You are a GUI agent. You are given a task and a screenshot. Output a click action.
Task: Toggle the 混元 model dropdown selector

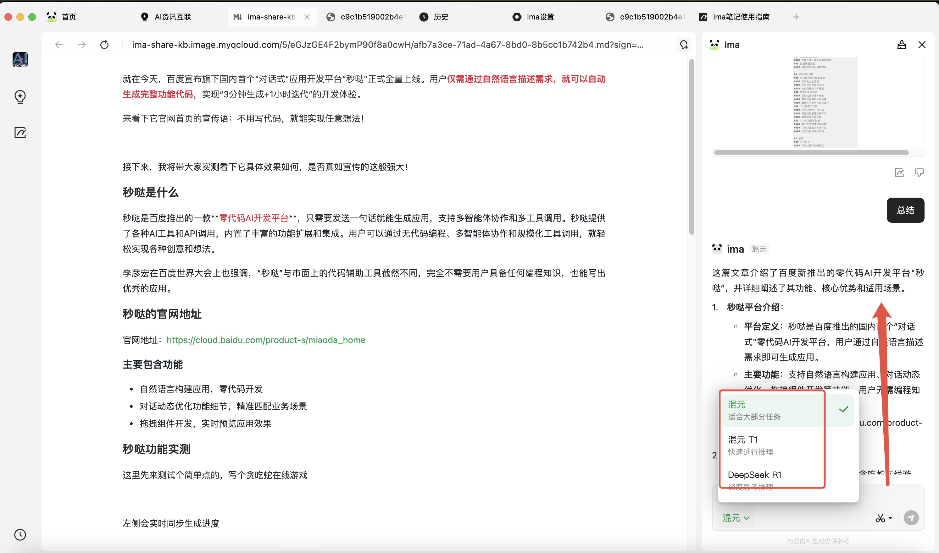736,518
